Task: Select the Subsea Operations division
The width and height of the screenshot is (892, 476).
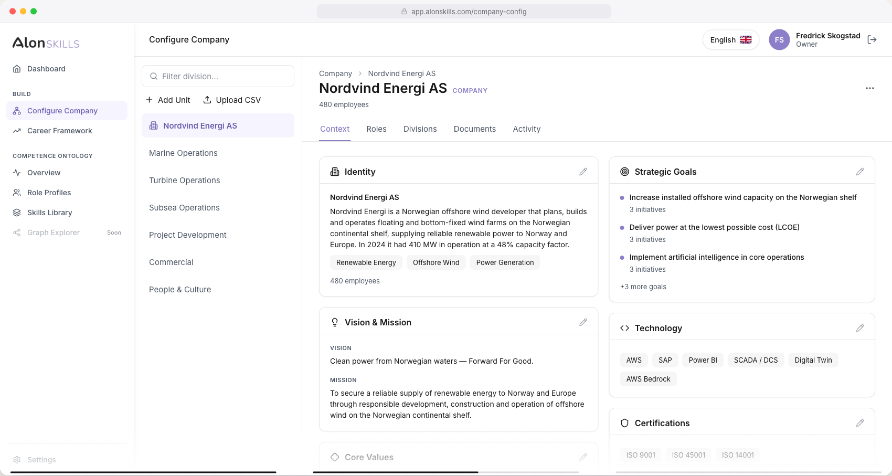Action: point(218,208)
